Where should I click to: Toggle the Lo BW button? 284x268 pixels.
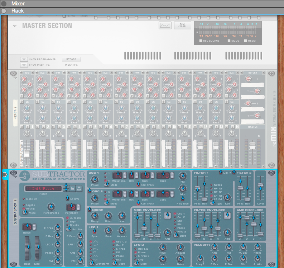[x=67, y=199]
